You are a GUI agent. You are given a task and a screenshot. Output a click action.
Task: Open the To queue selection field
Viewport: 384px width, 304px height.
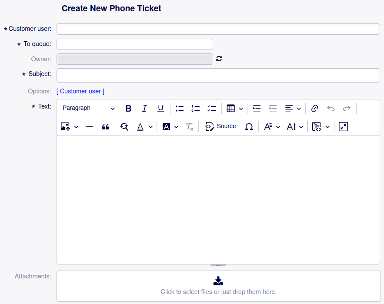click(x=135, y=44)
